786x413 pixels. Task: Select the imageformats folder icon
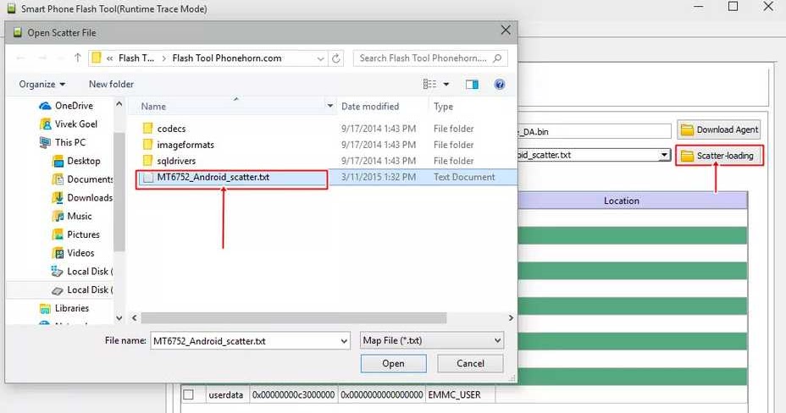pos(148,145)
